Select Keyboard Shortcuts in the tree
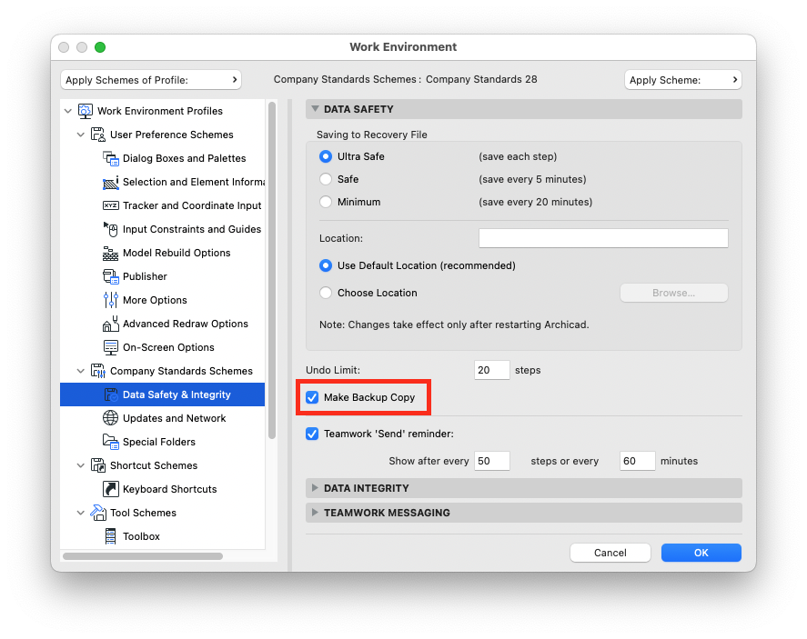 (170, 489)
